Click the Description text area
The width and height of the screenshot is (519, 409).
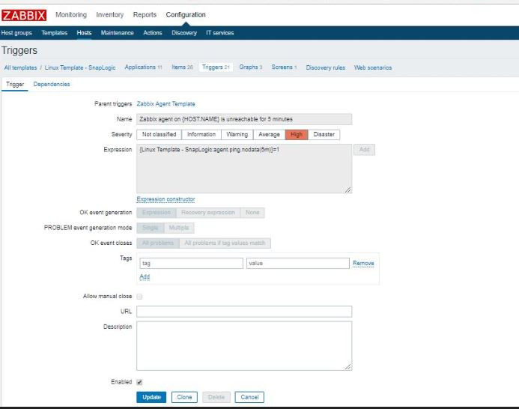pyautogui.click(x=244, y=346)
